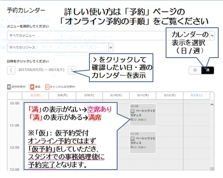The width and height of the screenshot is (223, 178).
Task: Select the 5/12(金) column header
Action: point(170,95)
